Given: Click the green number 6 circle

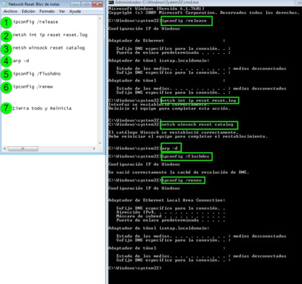Looking at the screenshot, I should [6, 88].
